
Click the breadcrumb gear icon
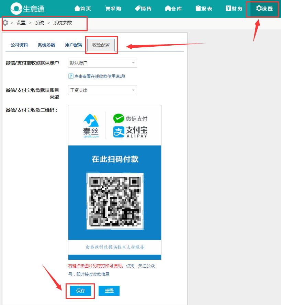coord(5,23)
